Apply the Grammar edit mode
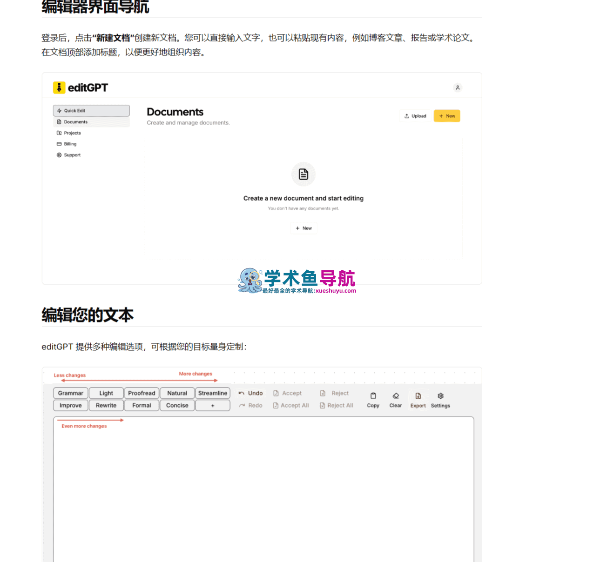 tap(71, 393)
